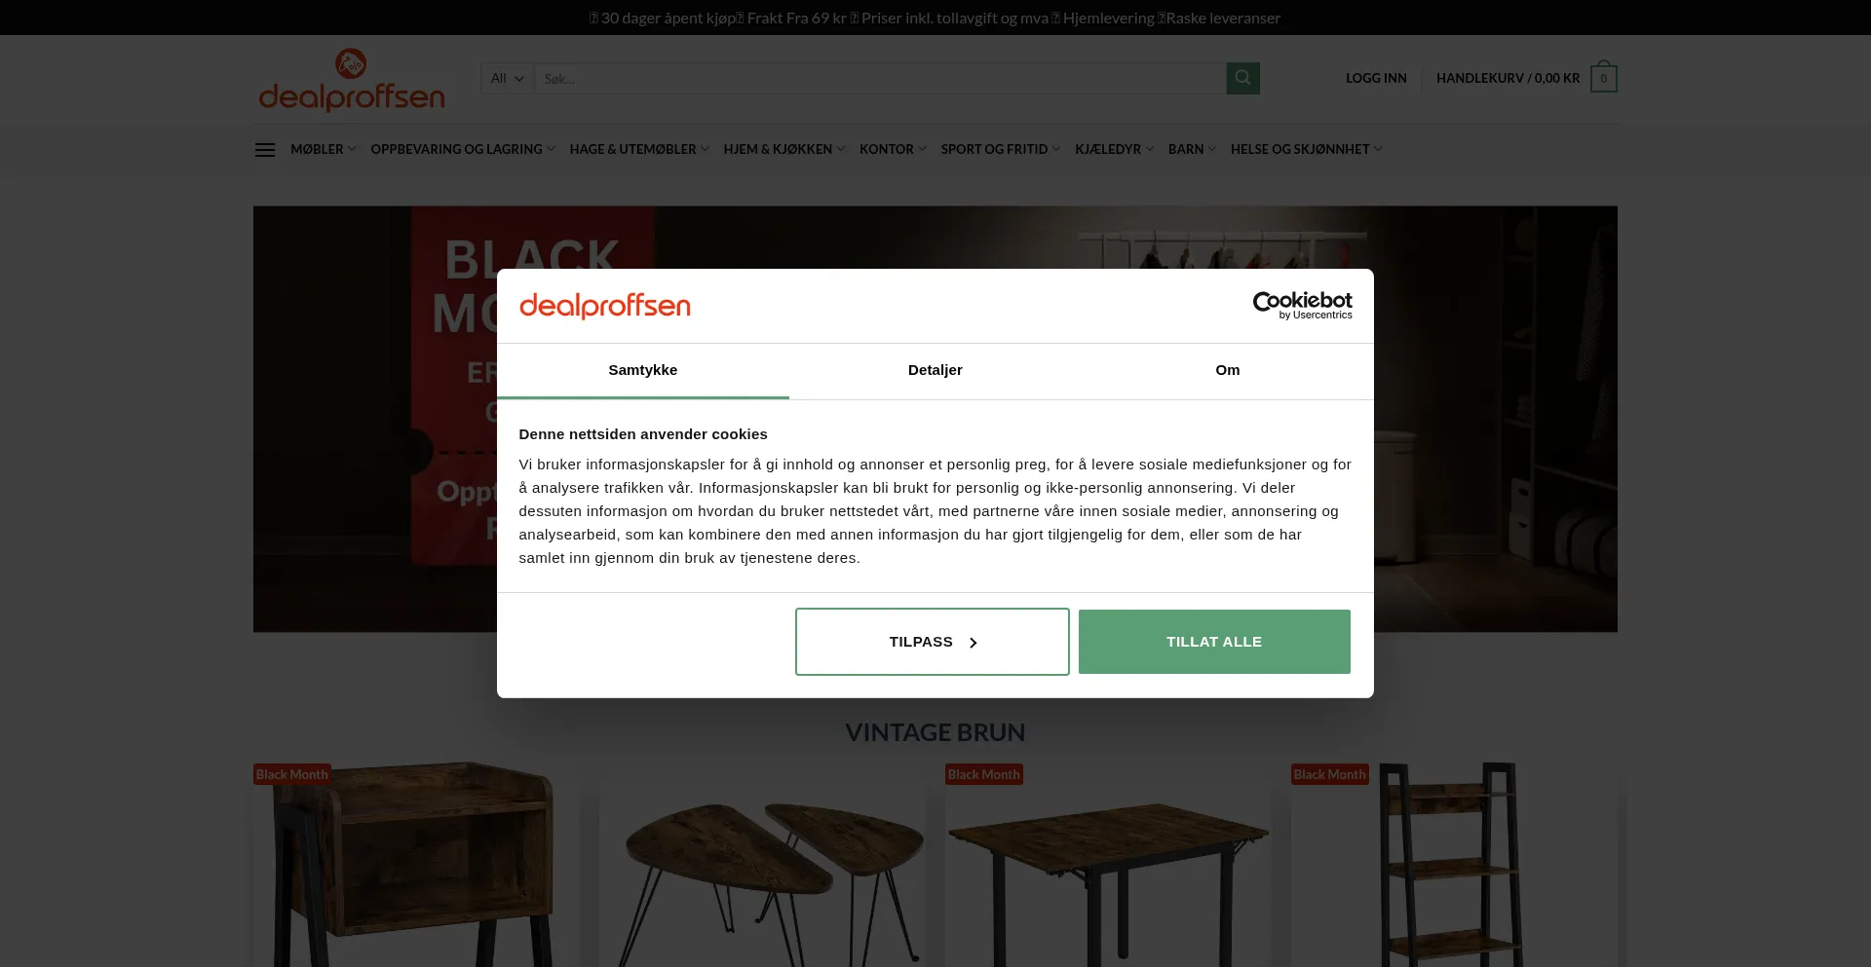The width and height of the screenshot is (1871, 967).
Task: Click the dealproffsen logo in header
Action: coord(352,80)
